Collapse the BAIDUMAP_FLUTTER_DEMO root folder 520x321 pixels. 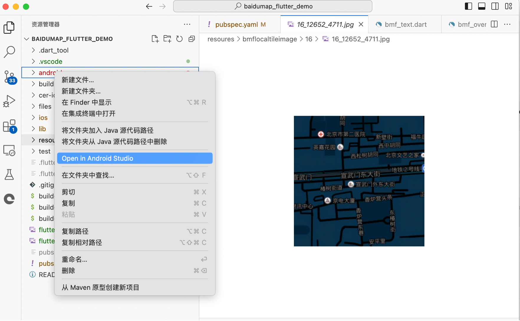pyautogui.click(x=27, y=39)
